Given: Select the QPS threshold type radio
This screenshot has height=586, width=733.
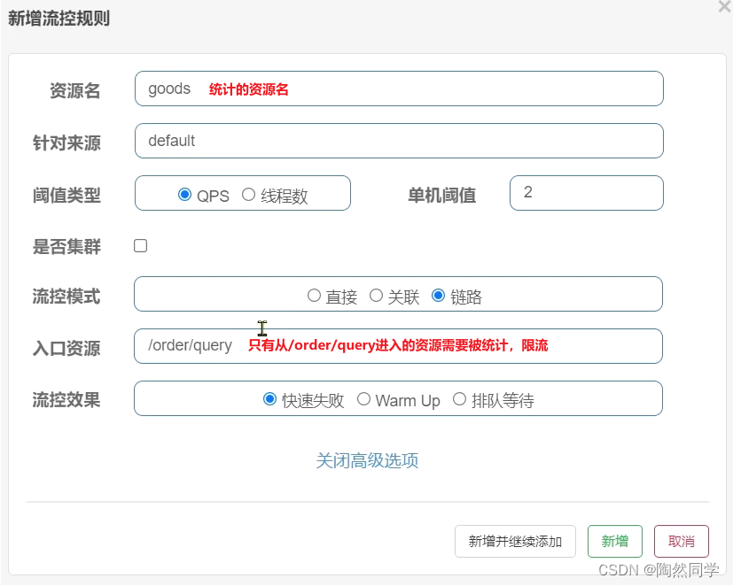Looking at the screenshot, I should click(x=184, y=194).
